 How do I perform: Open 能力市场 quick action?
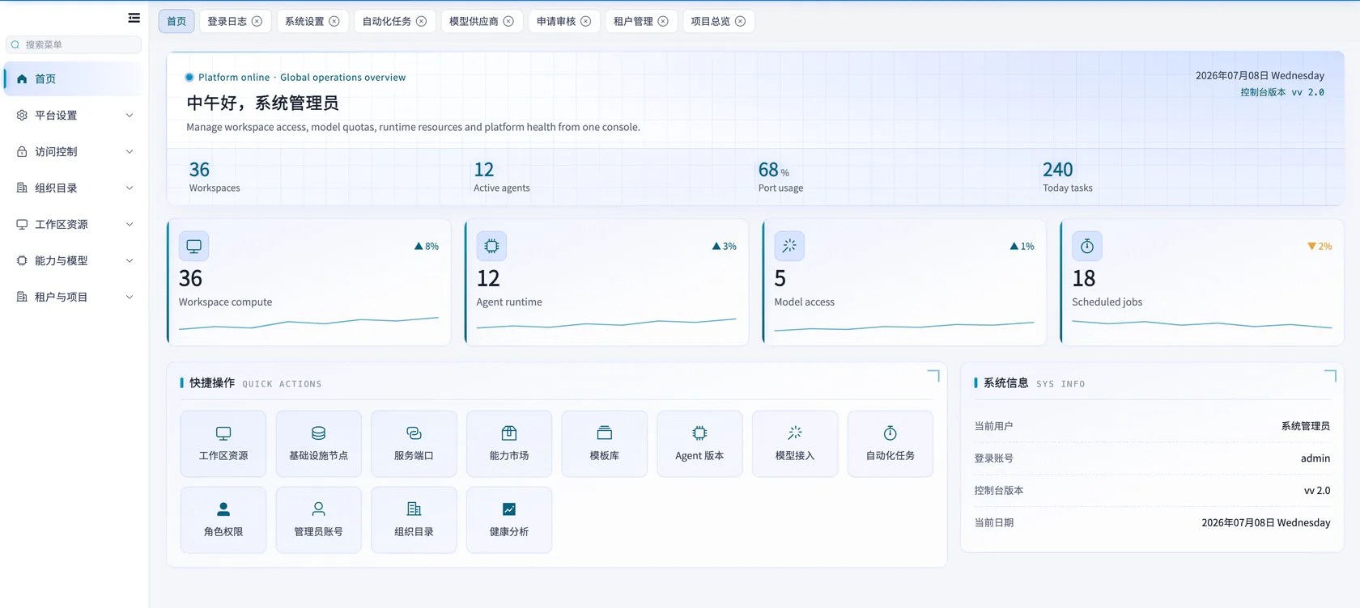[509, 444]
